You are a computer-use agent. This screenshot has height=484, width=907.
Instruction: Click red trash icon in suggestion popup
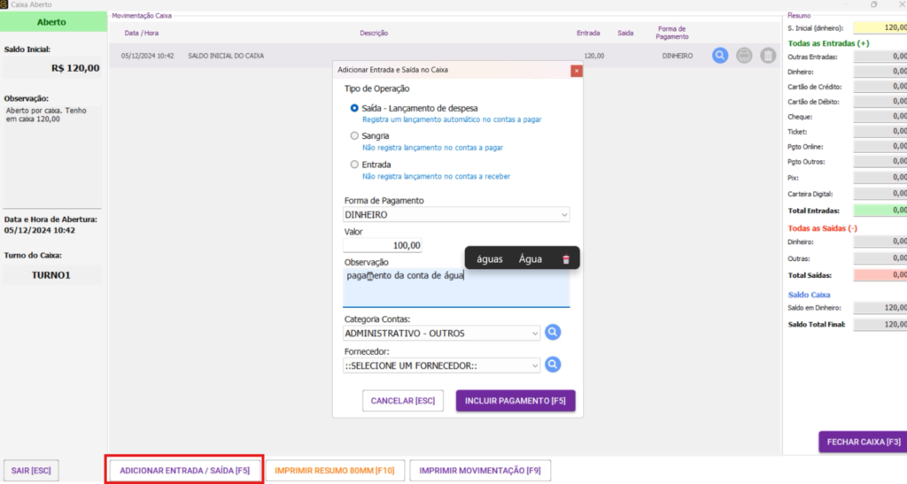566,259
